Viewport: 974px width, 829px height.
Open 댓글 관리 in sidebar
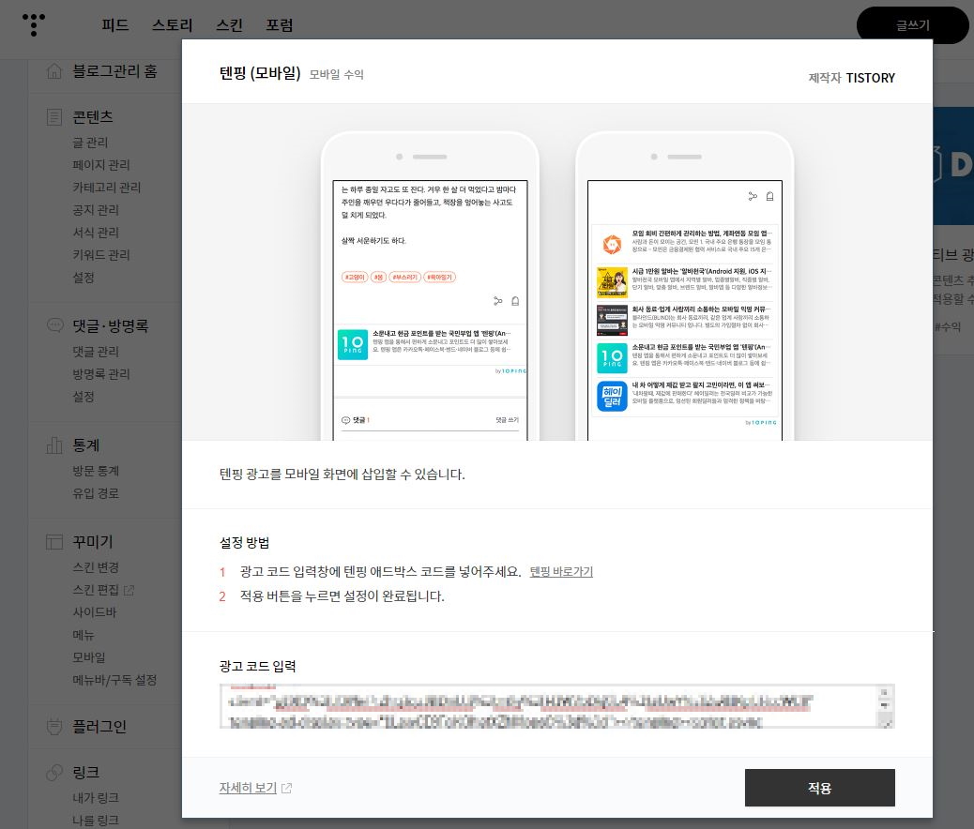pos(96,352)
